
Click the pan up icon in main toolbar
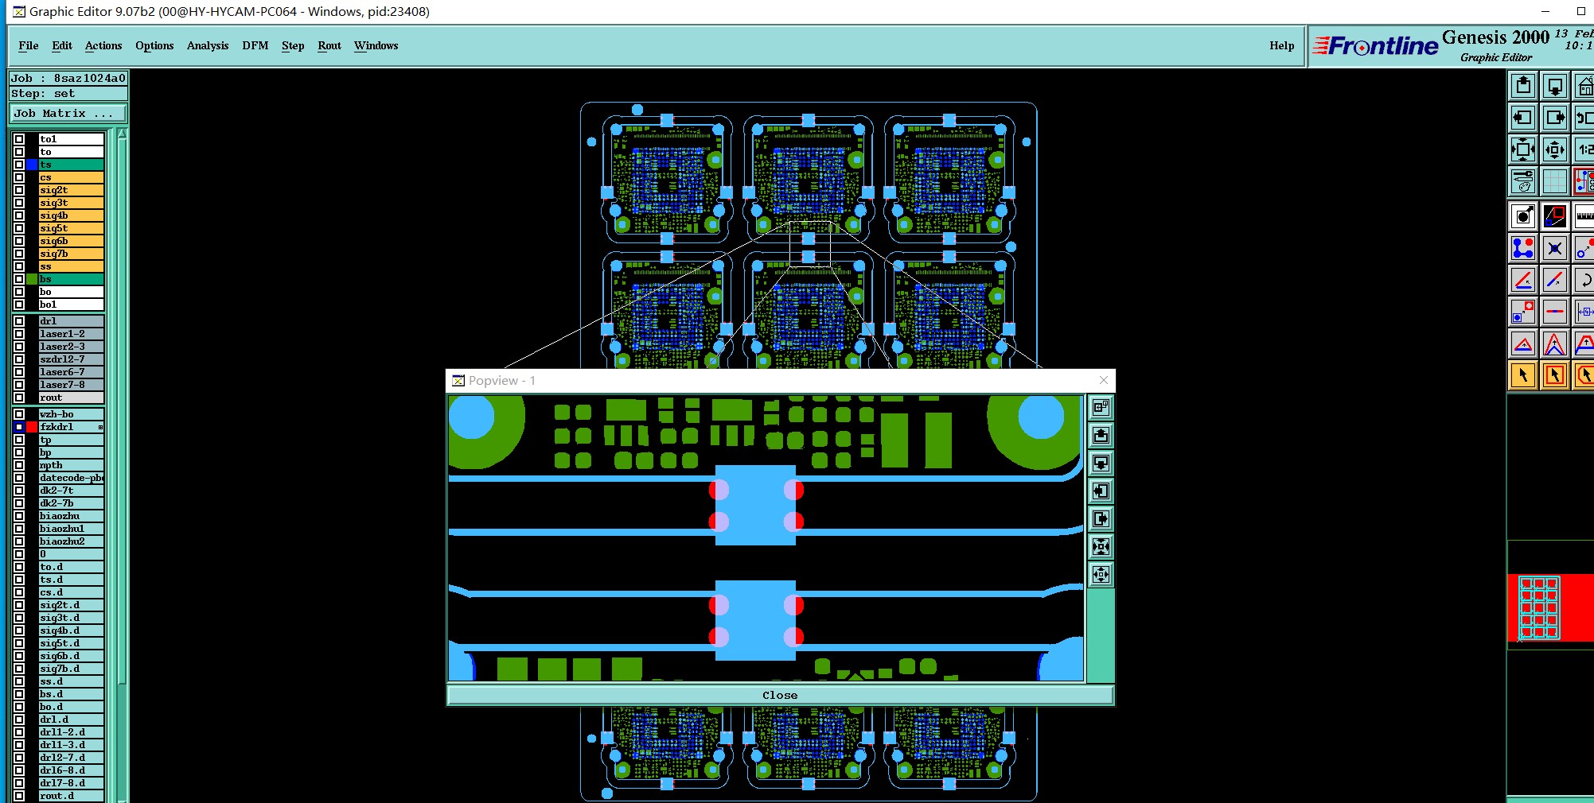point(1523,86)
